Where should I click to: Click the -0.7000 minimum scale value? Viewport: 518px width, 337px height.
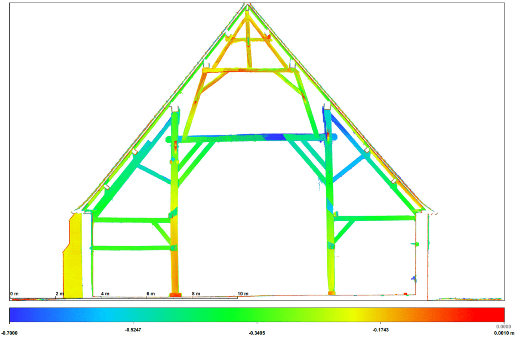coord(9,333)
